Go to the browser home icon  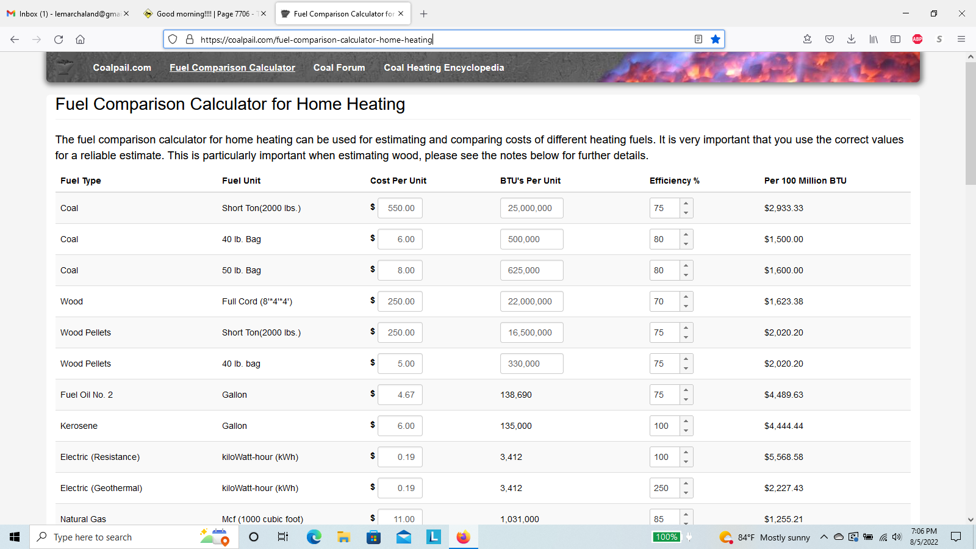80,40
